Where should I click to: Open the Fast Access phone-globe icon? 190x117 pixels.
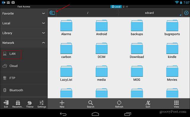point(52,13)
